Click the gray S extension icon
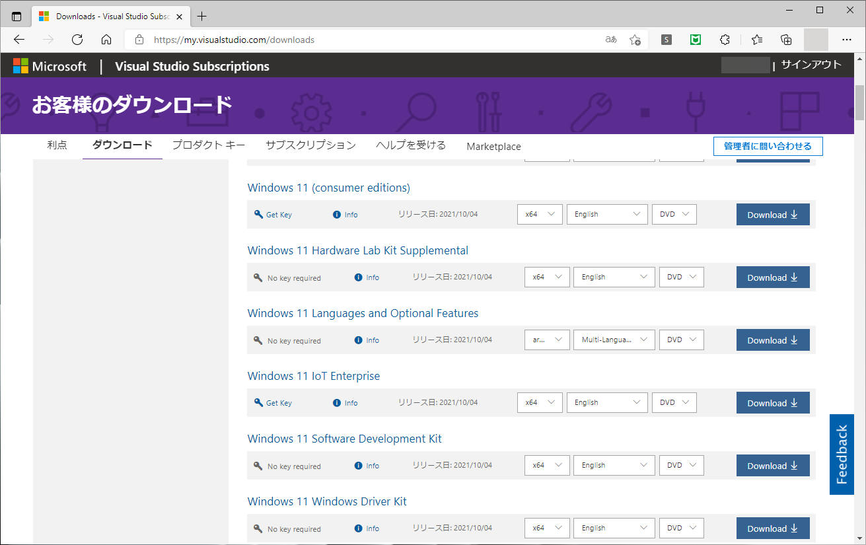The width and height of the screenshot is (866, 545). pos(667,40)
